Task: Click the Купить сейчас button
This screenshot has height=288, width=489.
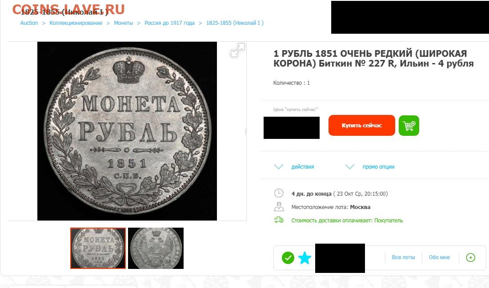Action: click(362, 126)
